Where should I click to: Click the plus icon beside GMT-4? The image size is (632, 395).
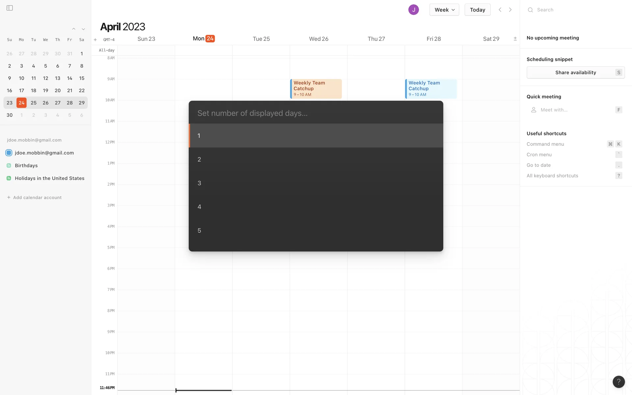(95, 39)
